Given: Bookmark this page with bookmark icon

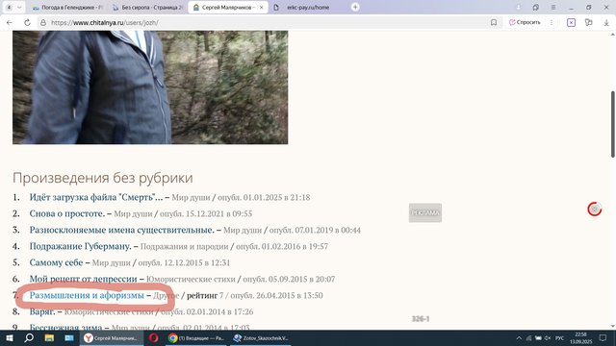Looking at the screenshot, I should point(494,23).
